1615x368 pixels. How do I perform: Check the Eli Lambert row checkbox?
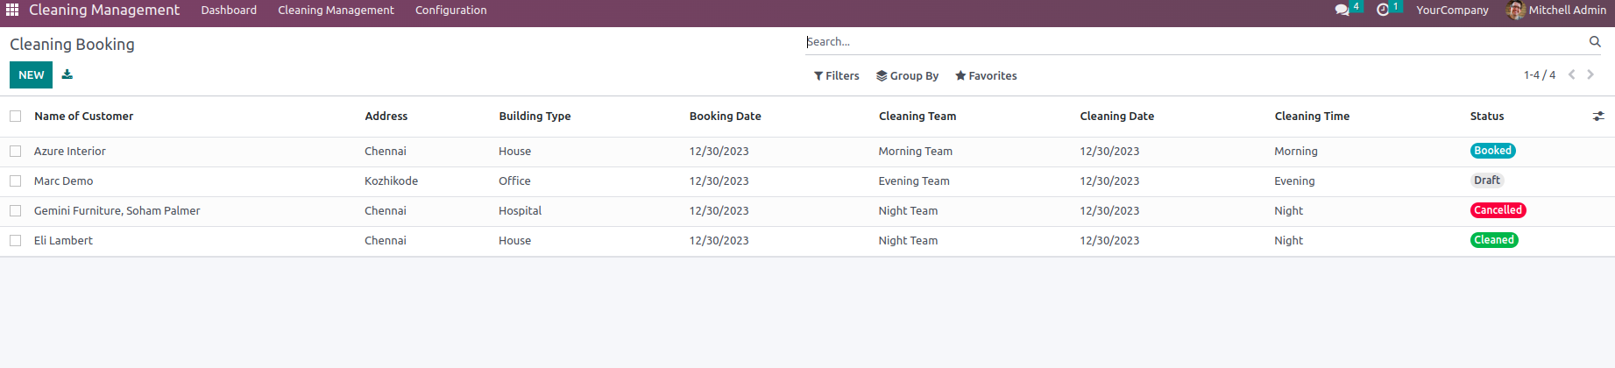(16, 240)
